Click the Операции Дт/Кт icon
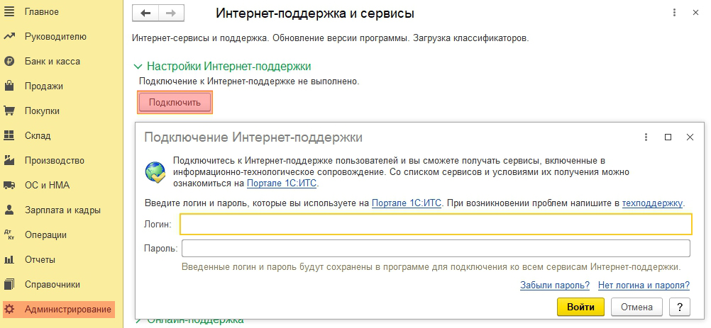This screenshot has width=711, height=328. tap(9, 234)
